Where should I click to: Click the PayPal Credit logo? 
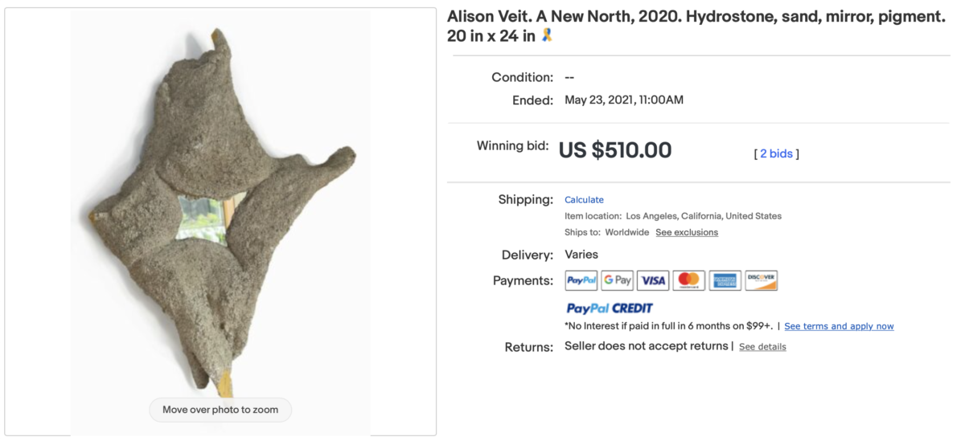(610, 308)
